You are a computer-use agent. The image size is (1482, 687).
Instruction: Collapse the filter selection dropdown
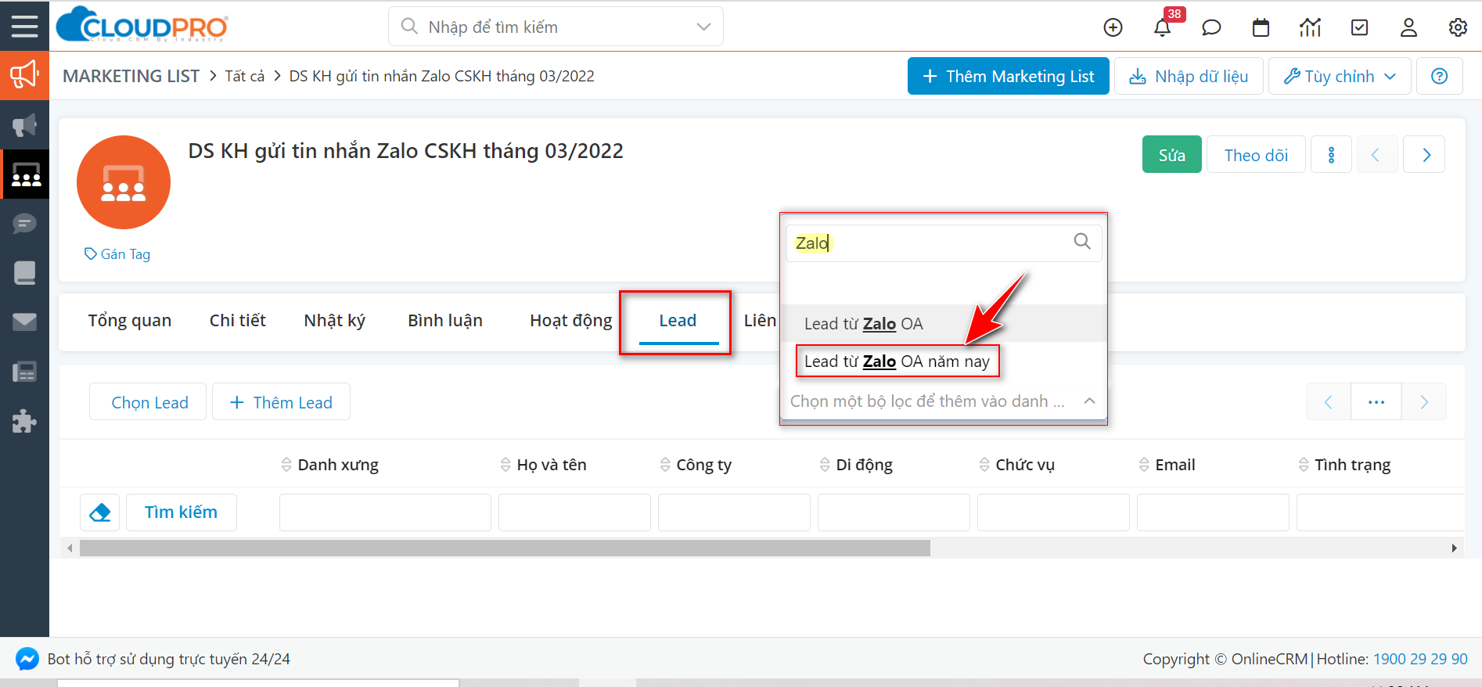(1089, 401)
